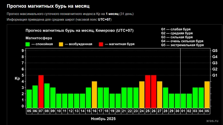Click the 'G2' level on the right axis

coord(215,69)
